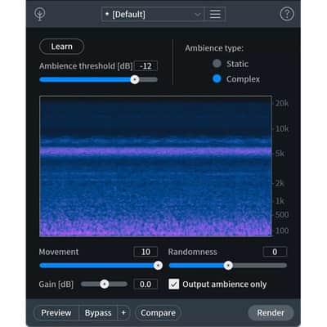
Task: Click the Gain value field 0.0
Action: click(146, 284)
